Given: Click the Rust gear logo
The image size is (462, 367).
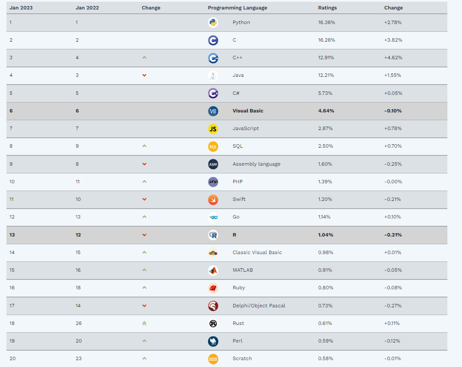Looking at the screenshot, I should point(213,324).
